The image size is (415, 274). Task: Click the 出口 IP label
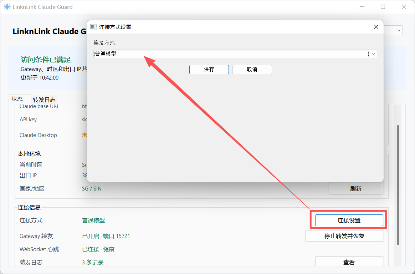tap(28, 175)
